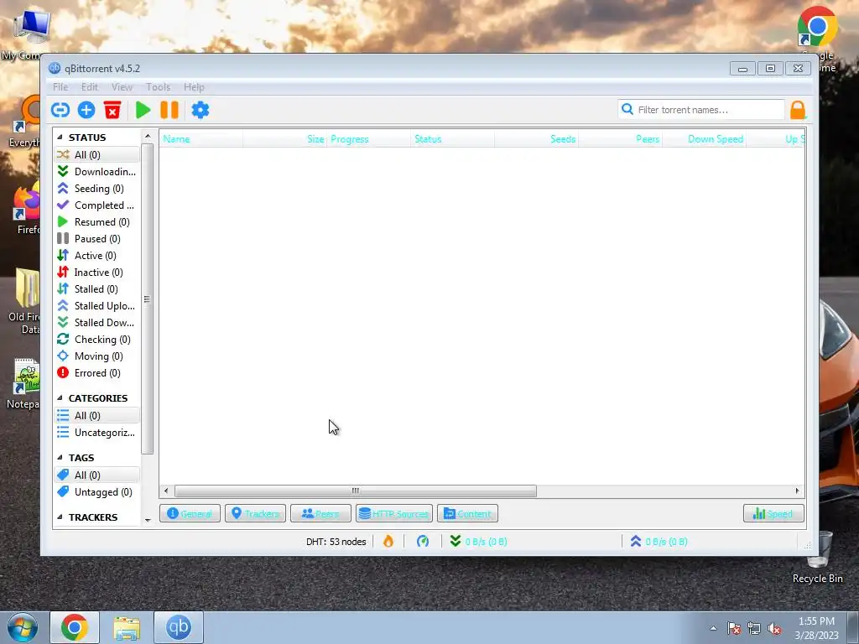859x644 pixels.
Task: Click DHT: 53 nodes status text
Action: (336, 542)
